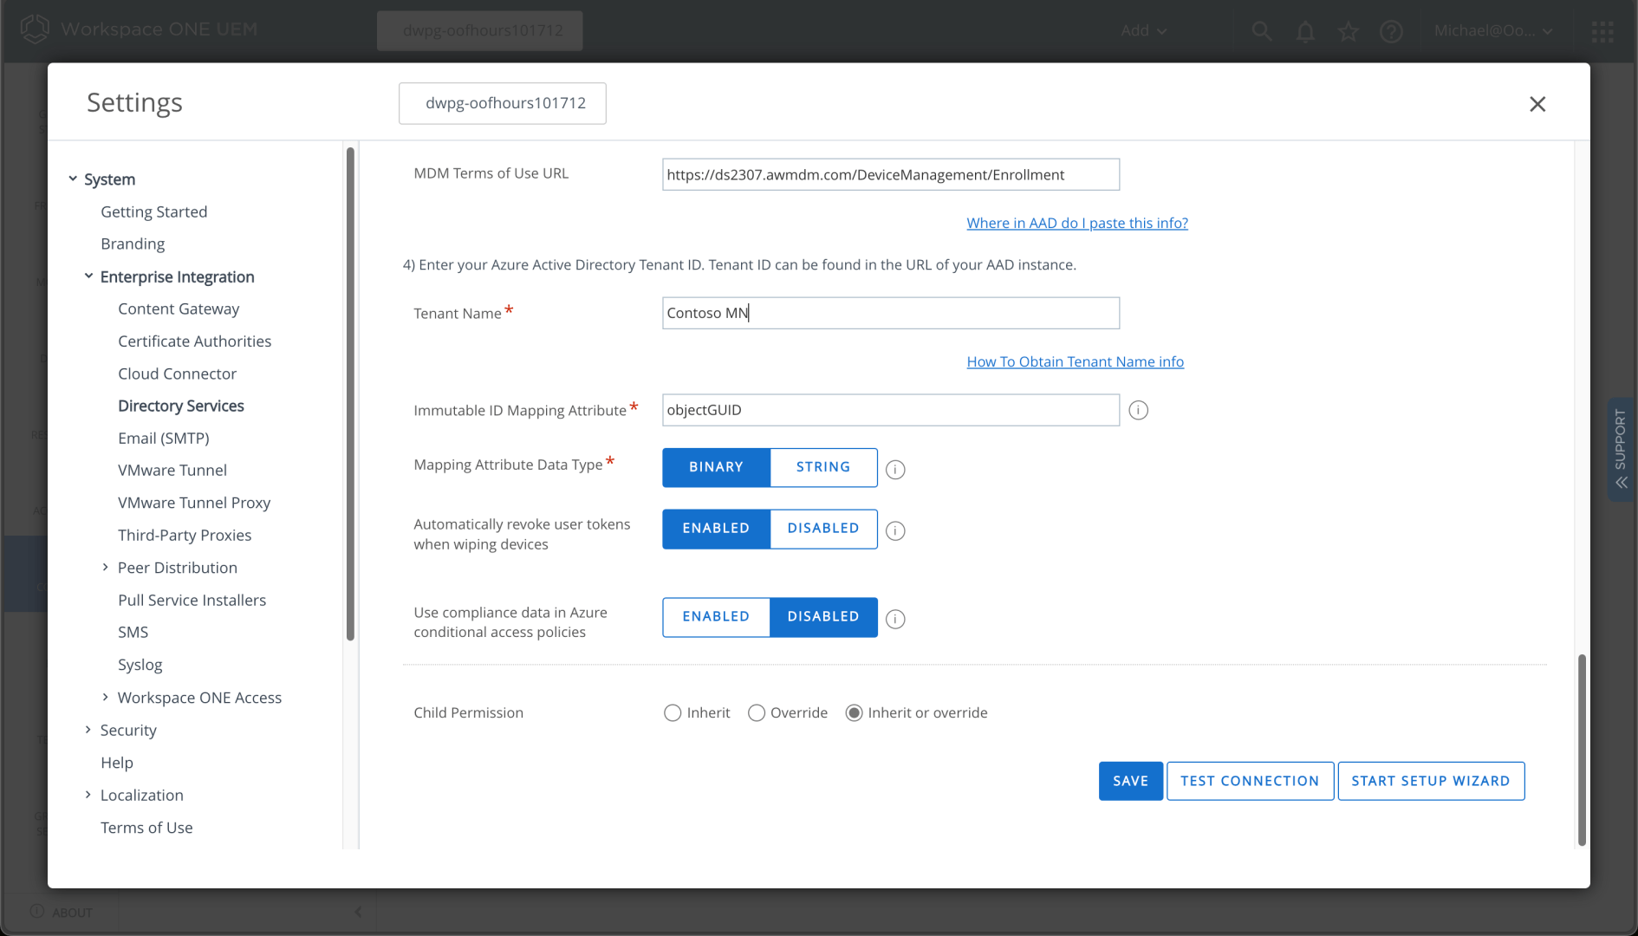Image resolution: width=1638 pixels, height=936 pixels.
Task: Select the Override child permission radio
Action: click(757, 712)
